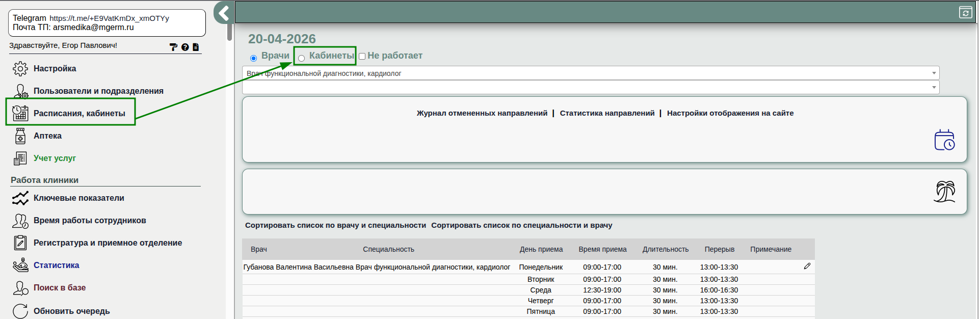Open the empty second dropdown
The image size is (979, 319).
tap(590, 87)
